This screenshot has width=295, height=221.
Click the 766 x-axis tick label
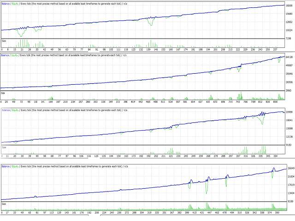(245, 102)
